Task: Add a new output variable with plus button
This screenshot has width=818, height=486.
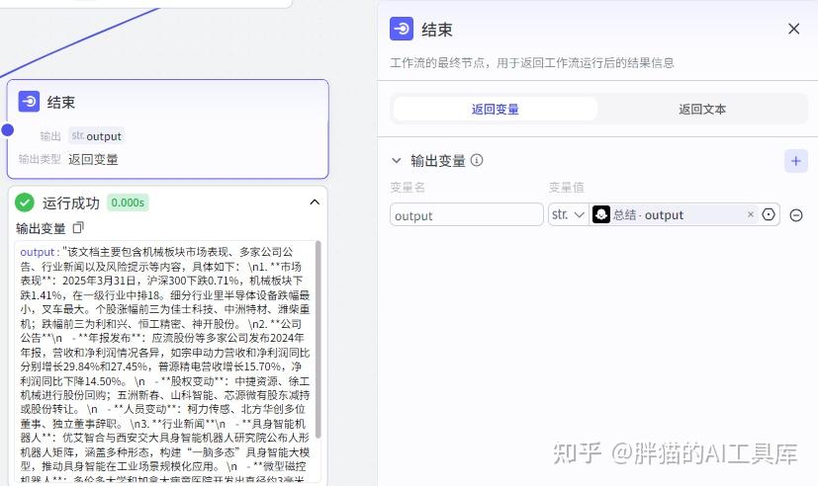Action: tap(795, 161)
